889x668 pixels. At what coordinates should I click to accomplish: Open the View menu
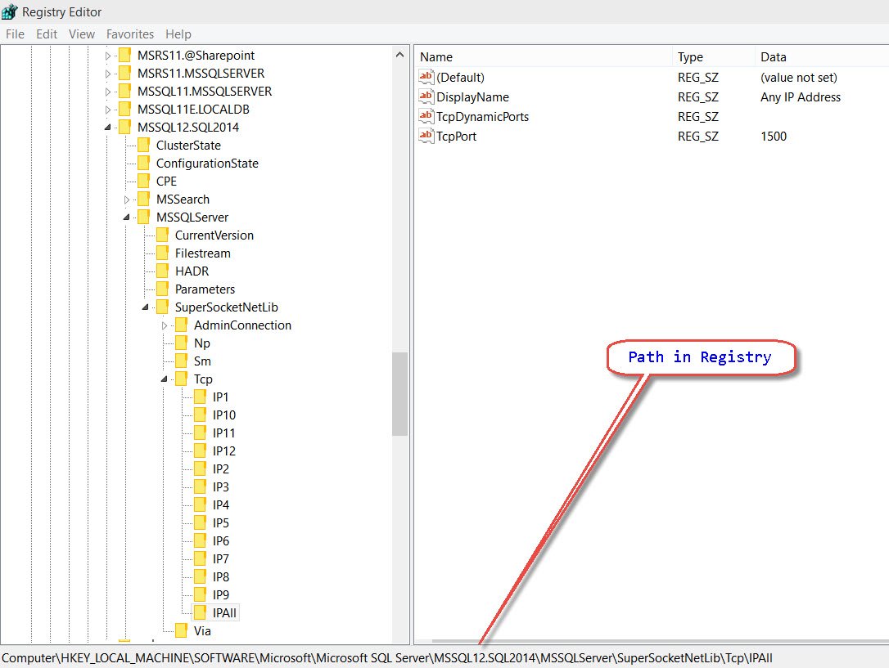[82, 34]
